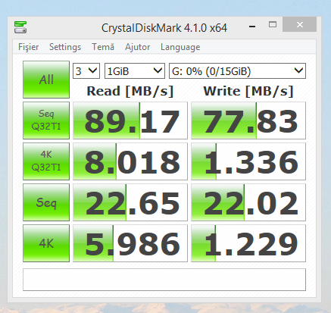Expand the G: drive selection dropdown
The width and height of the screenshot is (331, 313).
pyautogui.click(x=237, y=71)
